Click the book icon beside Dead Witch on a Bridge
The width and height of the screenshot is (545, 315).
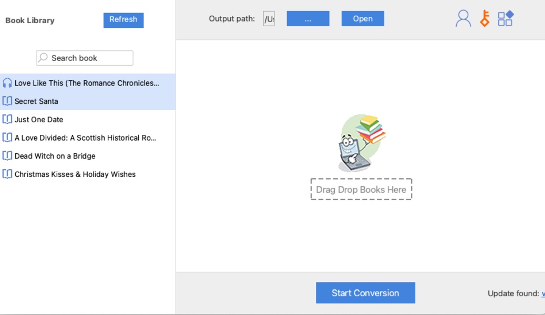click(x=7, y=156)
